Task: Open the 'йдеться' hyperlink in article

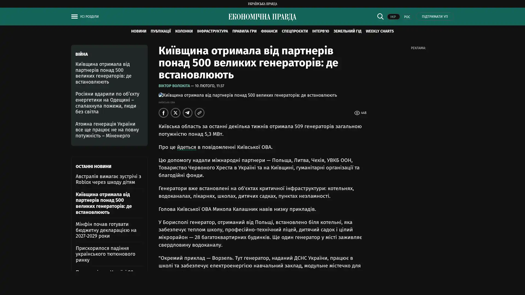Action: click(186, 147)
